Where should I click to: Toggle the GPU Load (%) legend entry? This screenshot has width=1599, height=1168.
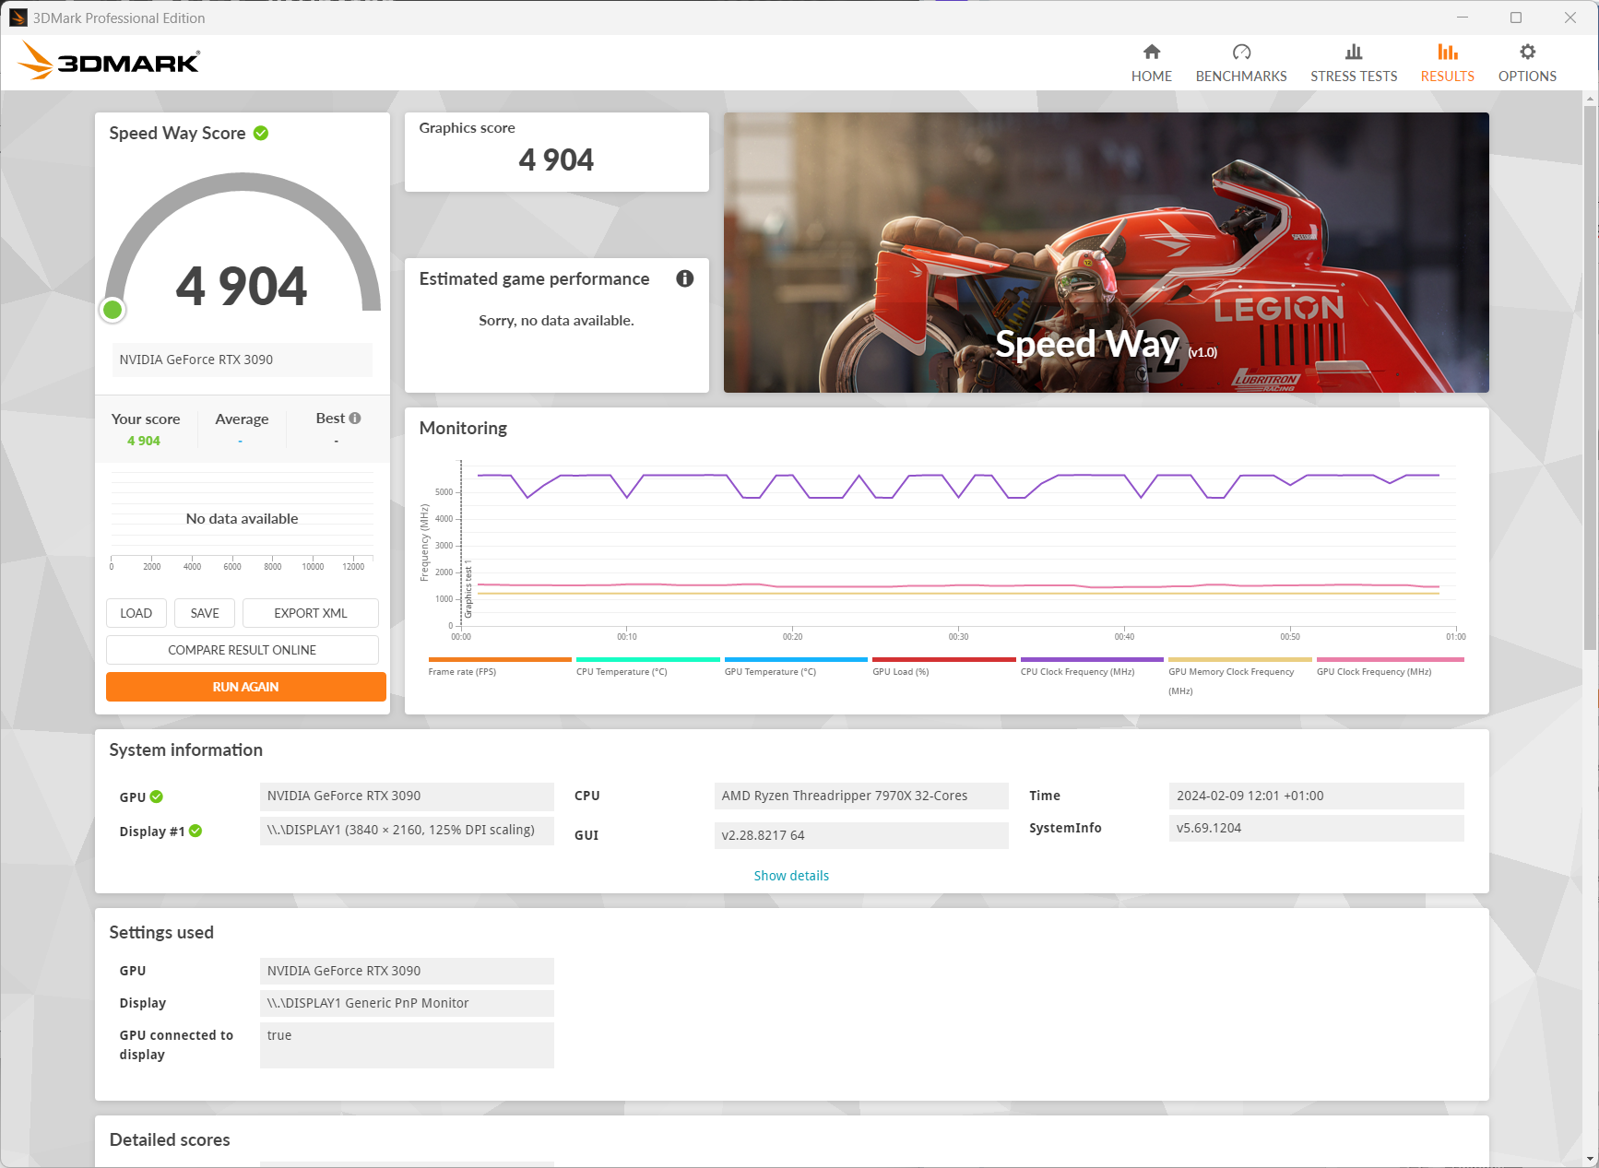tap(944, 667)
